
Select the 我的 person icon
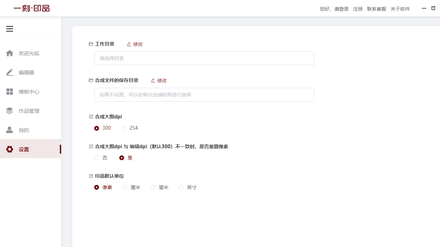coord(10,130)
